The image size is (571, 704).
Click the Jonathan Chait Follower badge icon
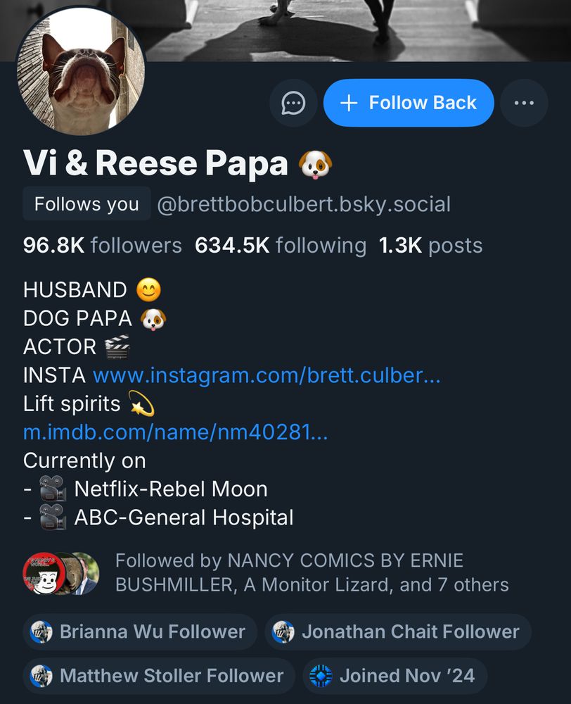coord(283,631)
